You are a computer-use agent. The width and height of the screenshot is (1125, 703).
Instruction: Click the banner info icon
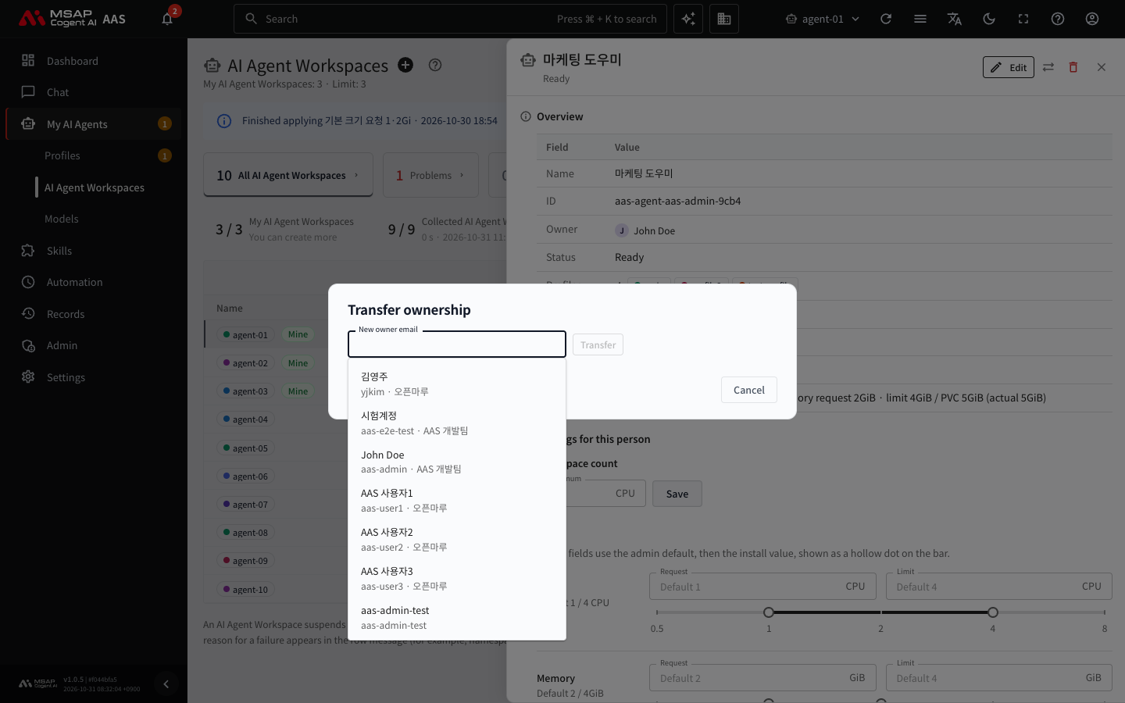click(x=224, y=121)
